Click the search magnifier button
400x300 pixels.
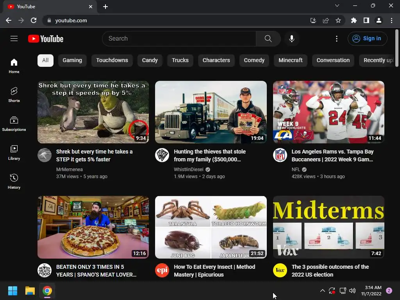(x=268, y=39)
